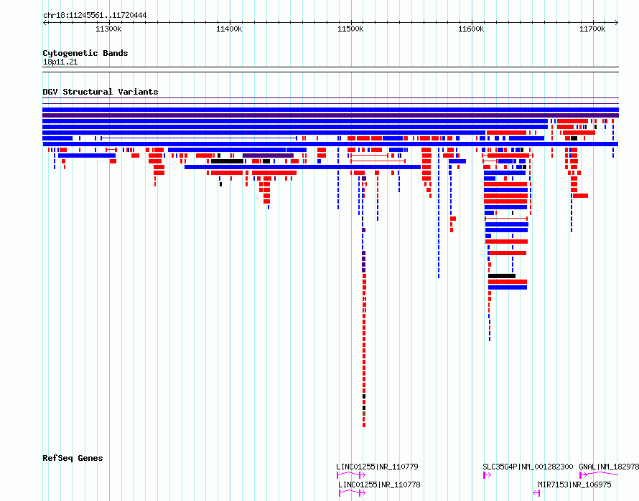Open the MIR7153|NR_106975 gene label
Screen dimensions: 639x501
(574, 485)
